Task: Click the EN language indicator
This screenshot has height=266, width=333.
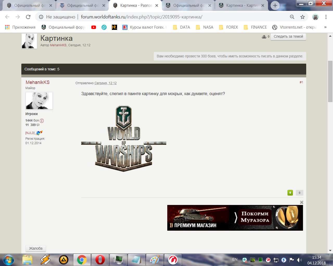Action: [x=235, y=259]
